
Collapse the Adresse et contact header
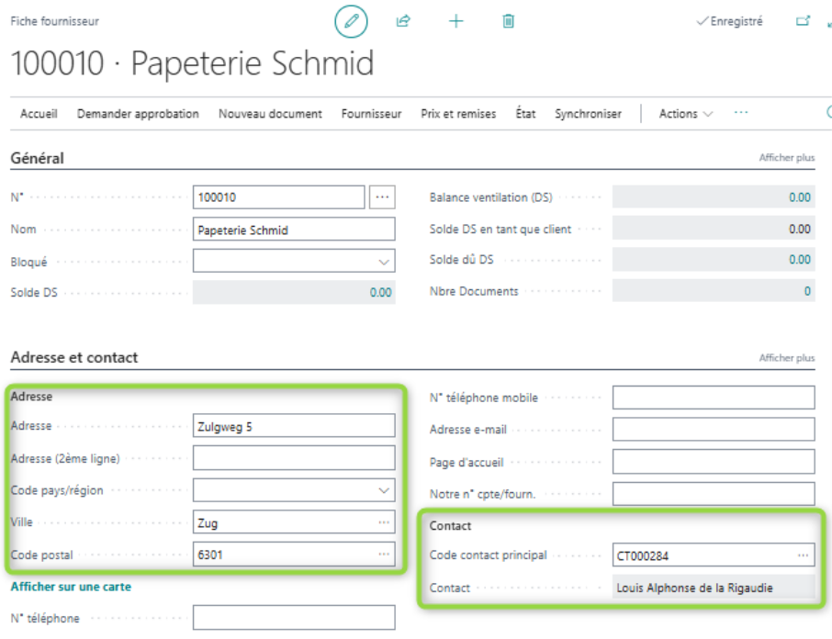[74, 357]
